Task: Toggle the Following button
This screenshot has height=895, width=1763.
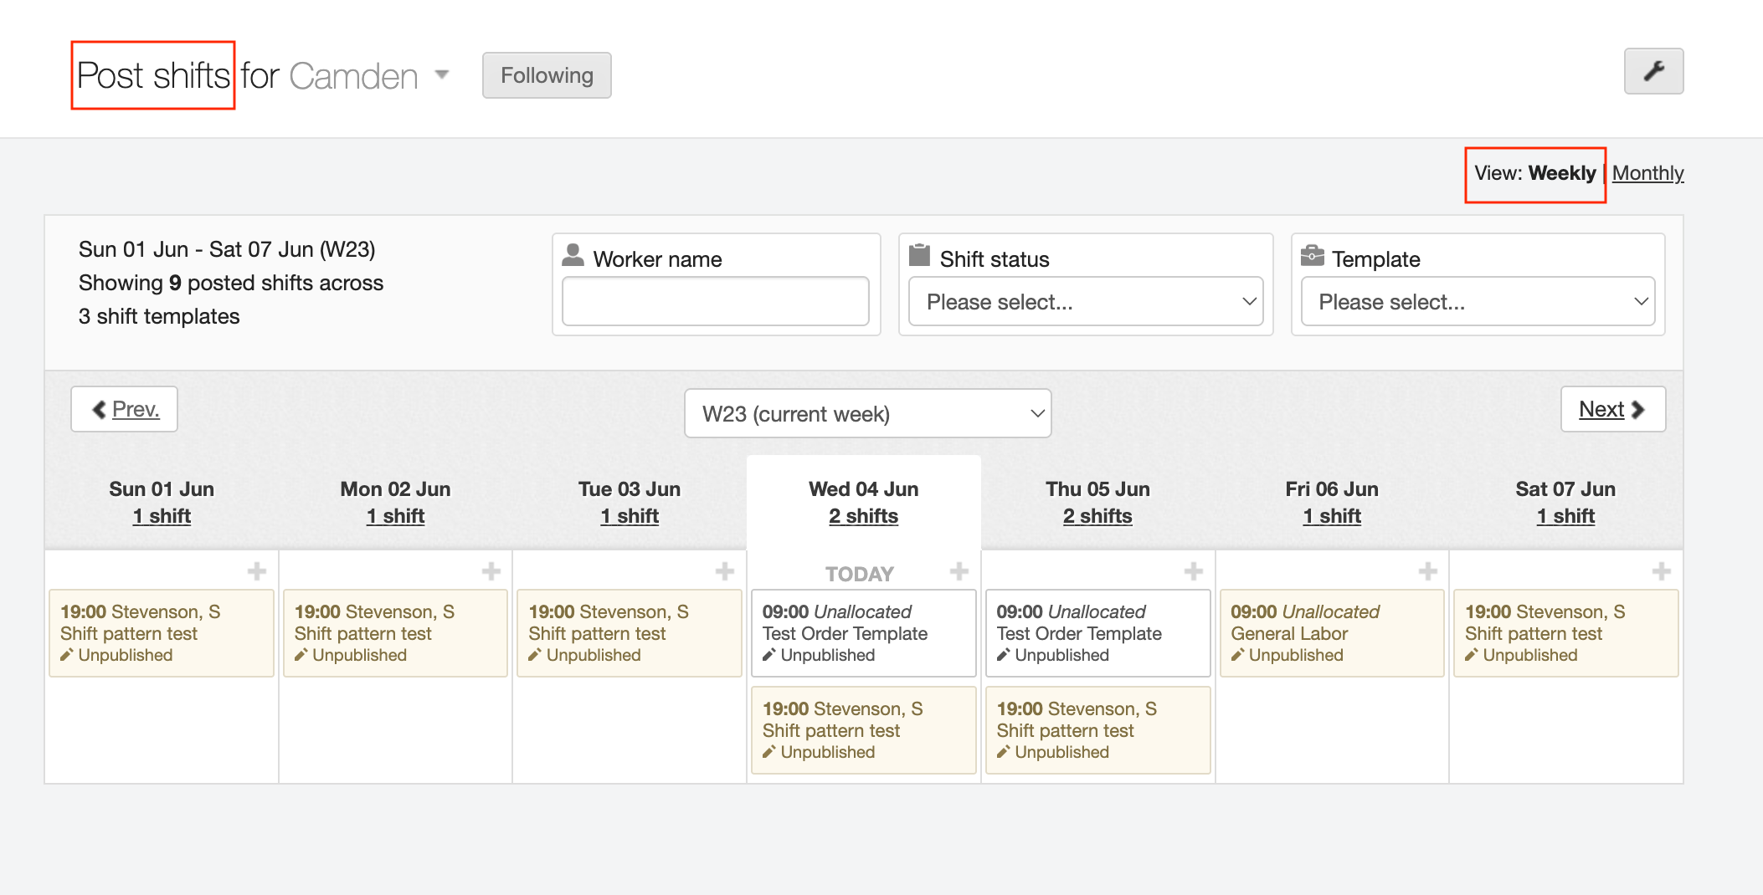Action: [x=547, y=75]
